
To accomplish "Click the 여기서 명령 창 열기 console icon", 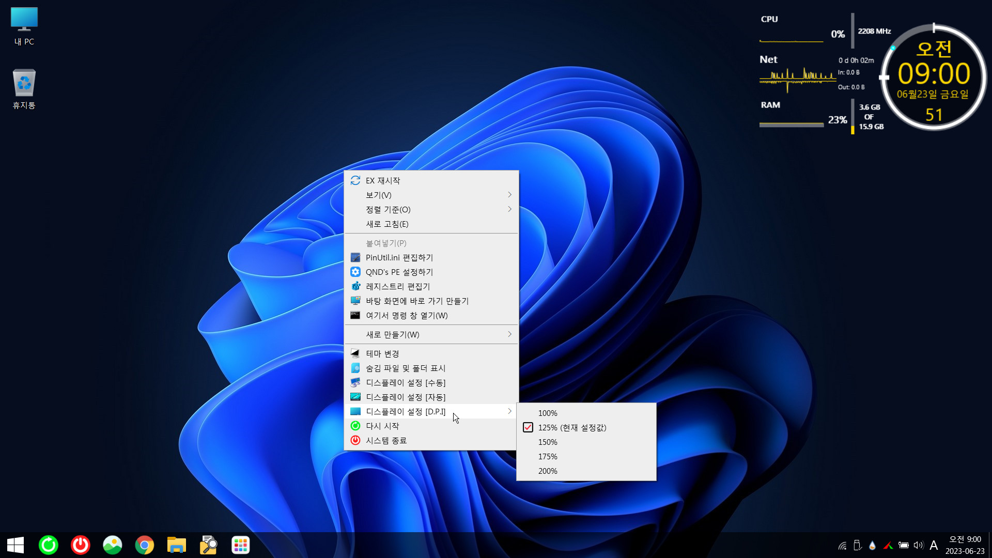I will pos(355,315).
